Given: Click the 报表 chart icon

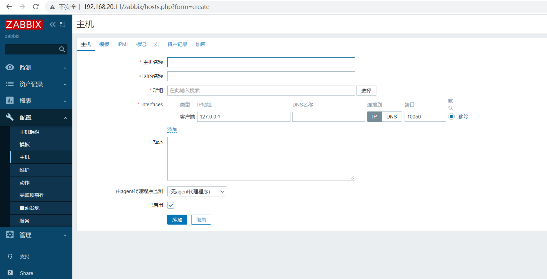Looking at the screenshot, I should click(x=10, y=101).
